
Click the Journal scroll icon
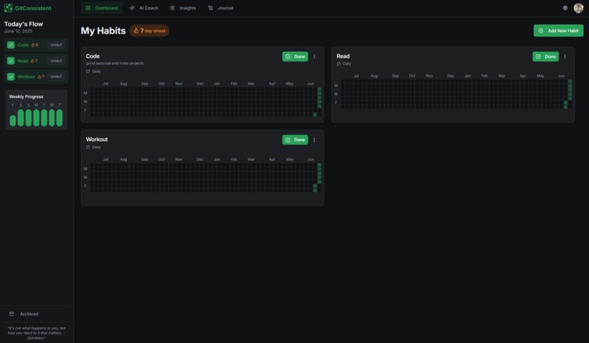tap(210, 8)
